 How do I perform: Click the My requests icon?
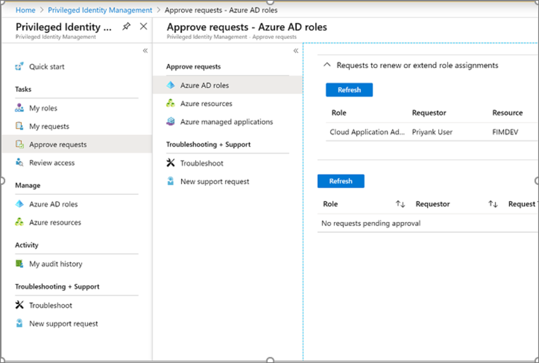tap(19, 126)
